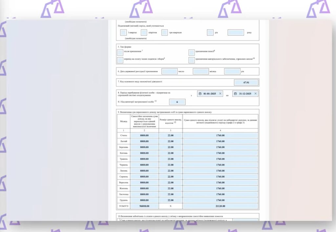Click the year field before 'року'
The height and width of the screenshot is (232, 336).
coord(236,32)
